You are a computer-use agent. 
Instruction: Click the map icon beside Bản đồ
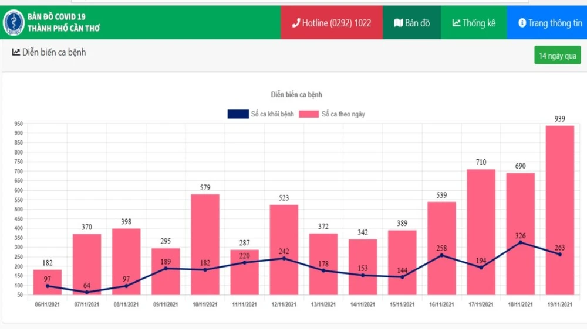click(399, 23)
